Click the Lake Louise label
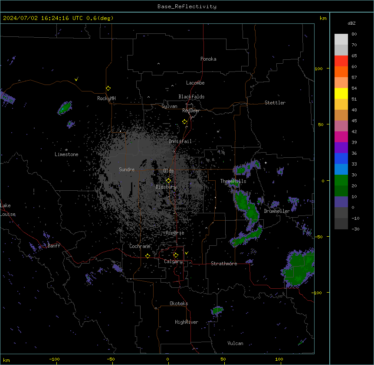Image resolution: width=374 pixels, height=365 pixels. point(8,210)
